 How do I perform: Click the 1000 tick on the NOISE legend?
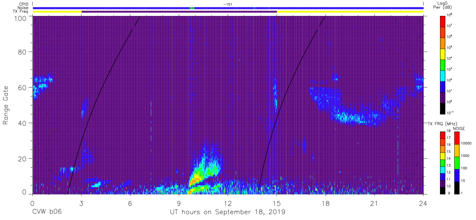point(466,156)
